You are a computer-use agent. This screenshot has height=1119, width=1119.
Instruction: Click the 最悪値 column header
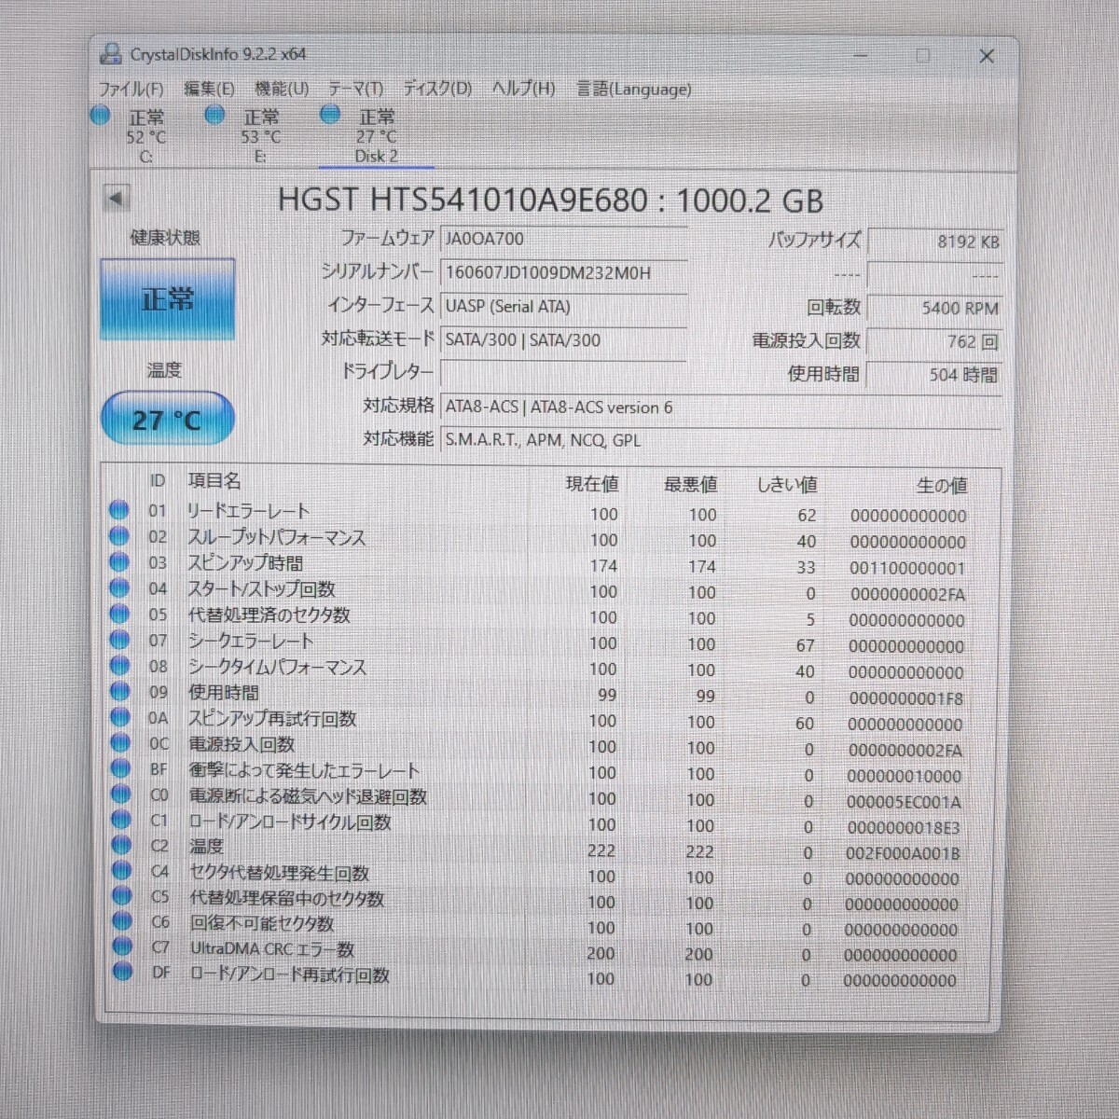click(x=690, y=485)
